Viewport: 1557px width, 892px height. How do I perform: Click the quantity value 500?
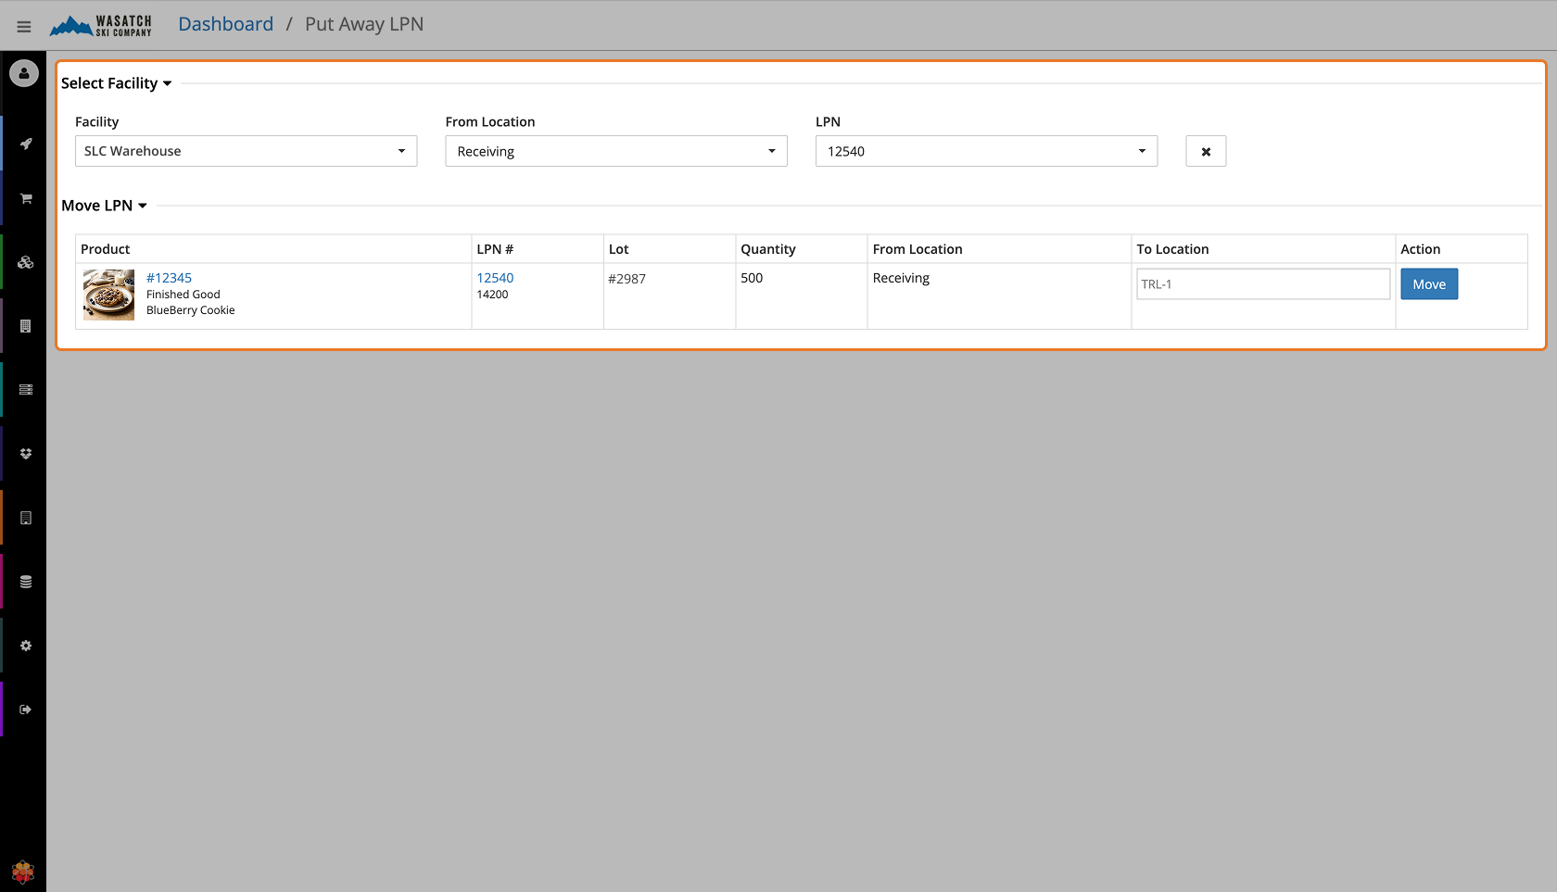(752, 278)
